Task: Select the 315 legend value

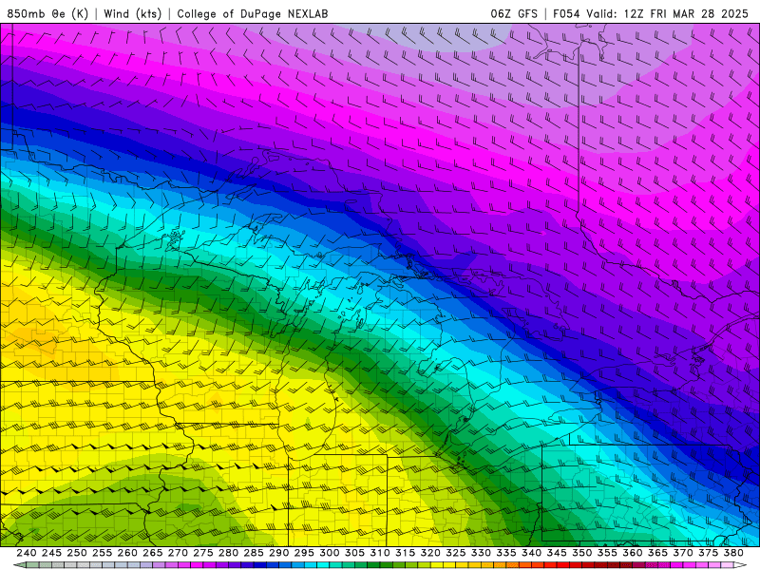Action: click(x=406, y=553)
